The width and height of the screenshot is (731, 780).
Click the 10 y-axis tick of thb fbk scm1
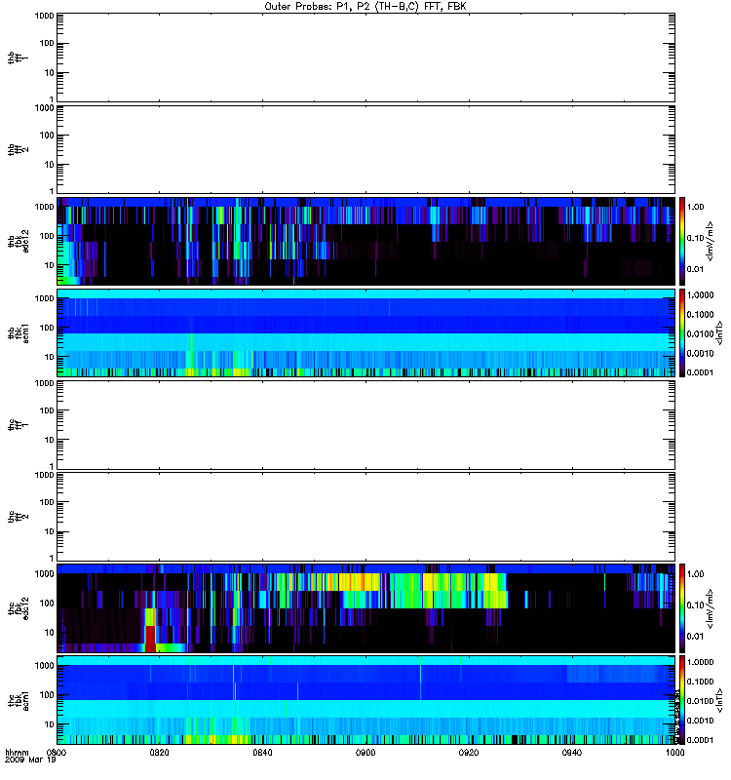(x=50, y=357)
